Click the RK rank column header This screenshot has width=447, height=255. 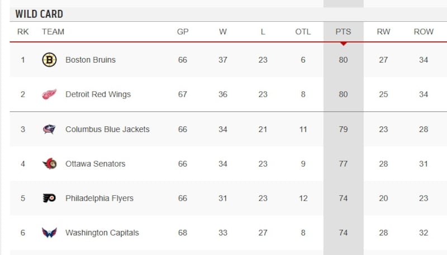(23, 32)
